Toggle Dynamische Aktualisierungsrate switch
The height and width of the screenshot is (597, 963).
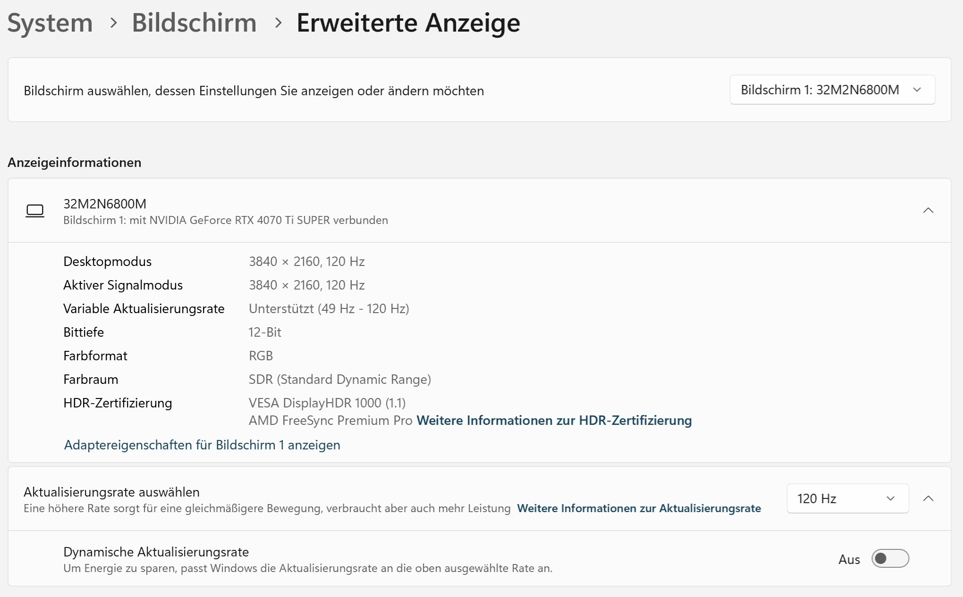point(890,559)
